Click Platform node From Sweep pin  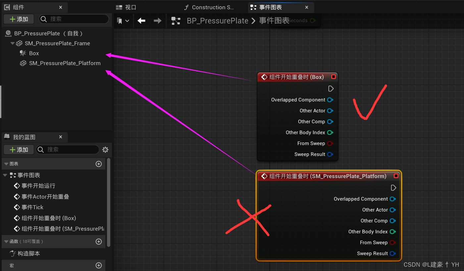point(393,243)
